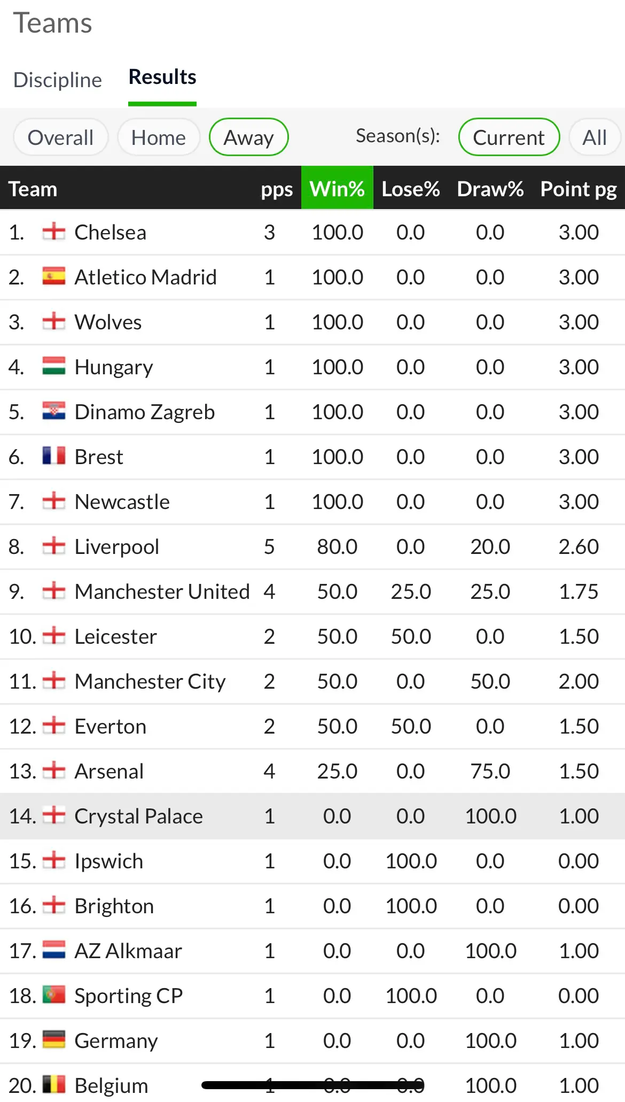The height and width of the screenshot is (1102, 625).
Task: Select the Home filter pill
Action: click(x=159, y=137)
